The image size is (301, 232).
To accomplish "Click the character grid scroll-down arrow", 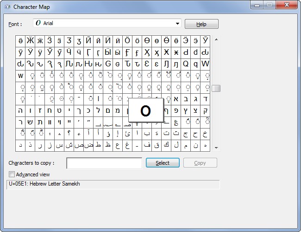I will pyautogui.click(x=216, y=148).
